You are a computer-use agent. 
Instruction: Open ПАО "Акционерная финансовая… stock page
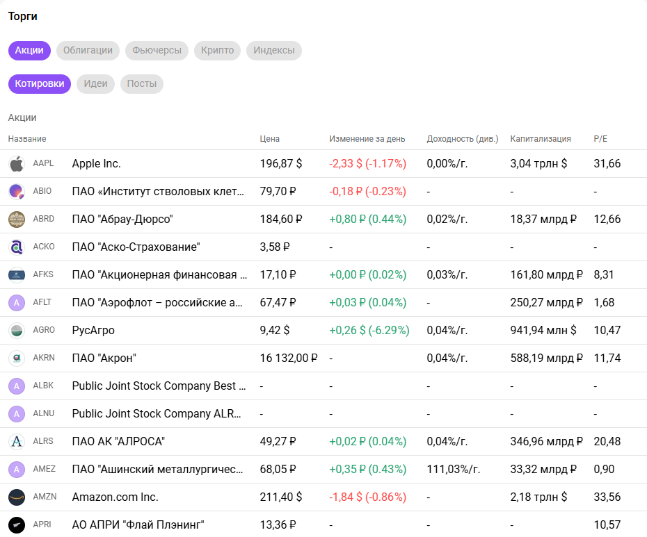click(160, 275)
